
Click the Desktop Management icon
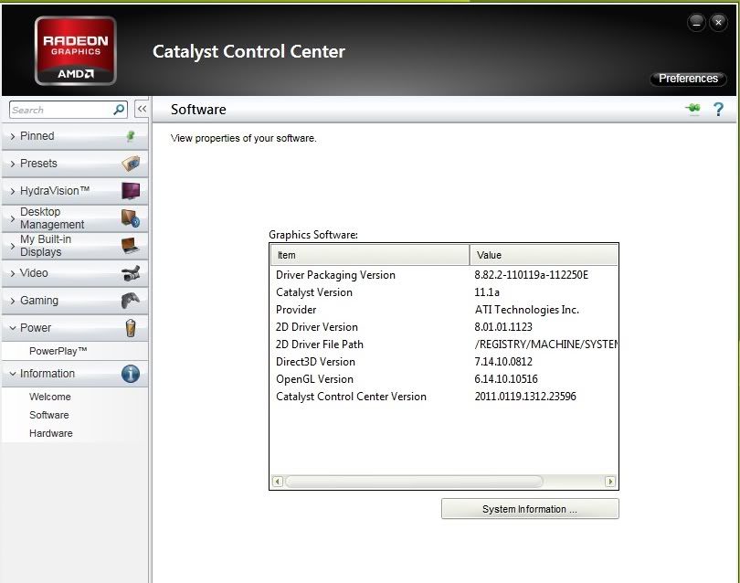[131, 218]
